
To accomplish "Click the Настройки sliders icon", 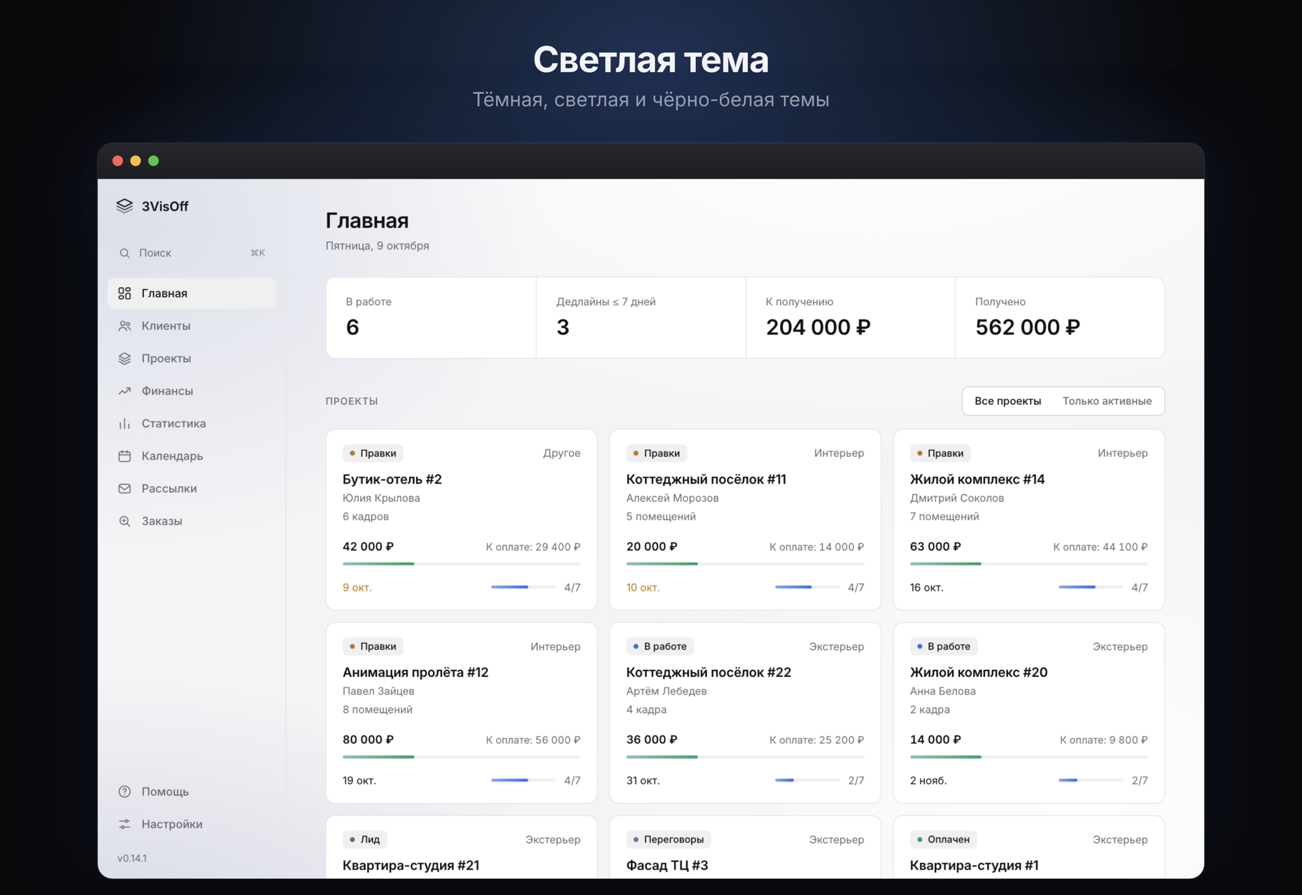I will tap(124, 824).
